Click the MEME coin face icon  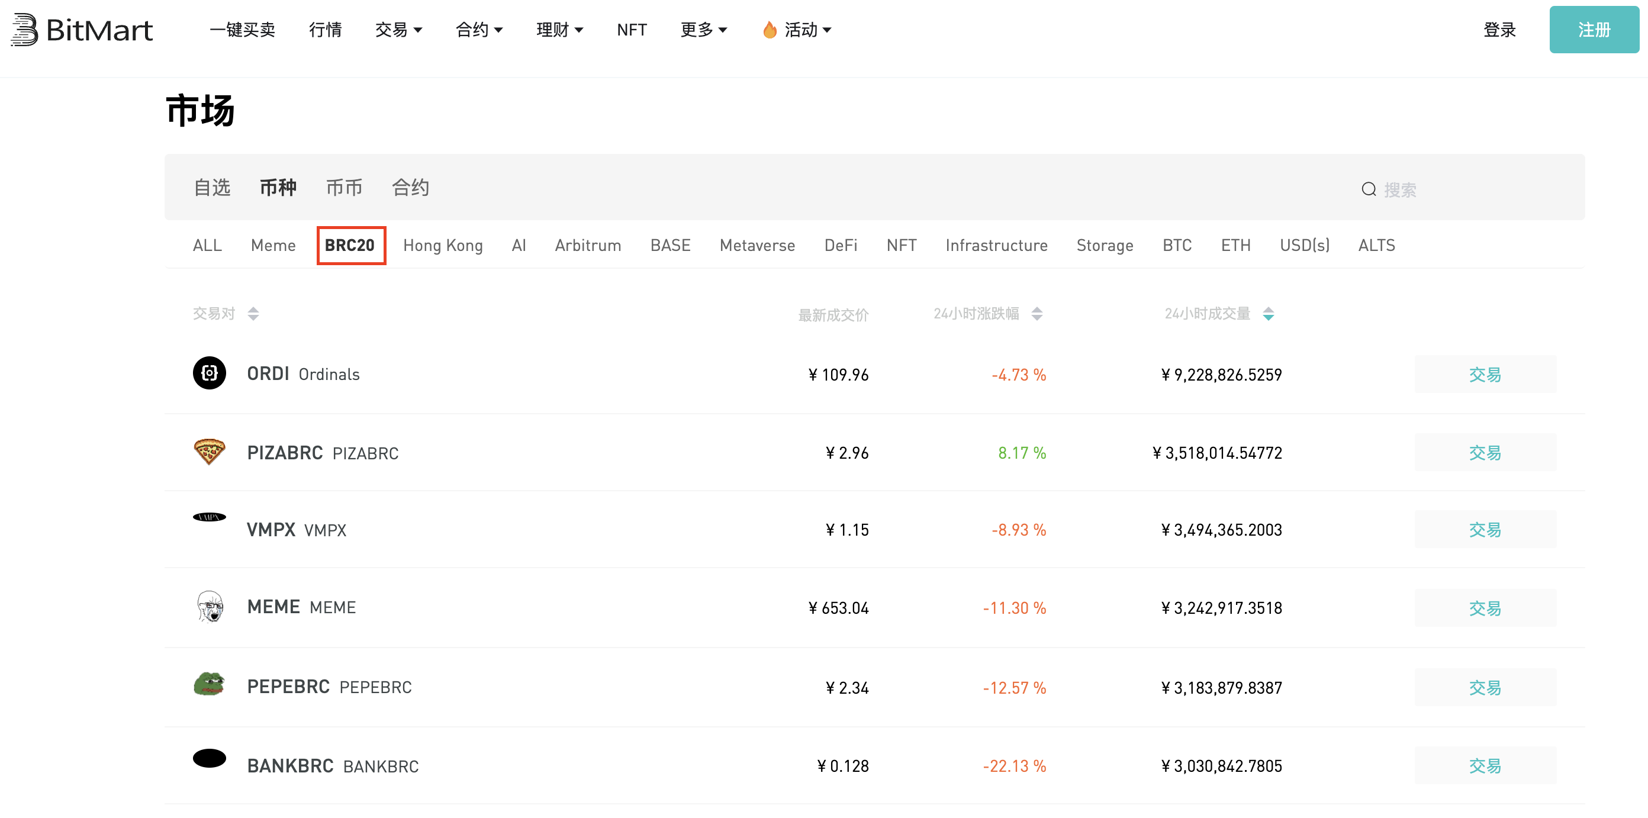tap(210, 606)
